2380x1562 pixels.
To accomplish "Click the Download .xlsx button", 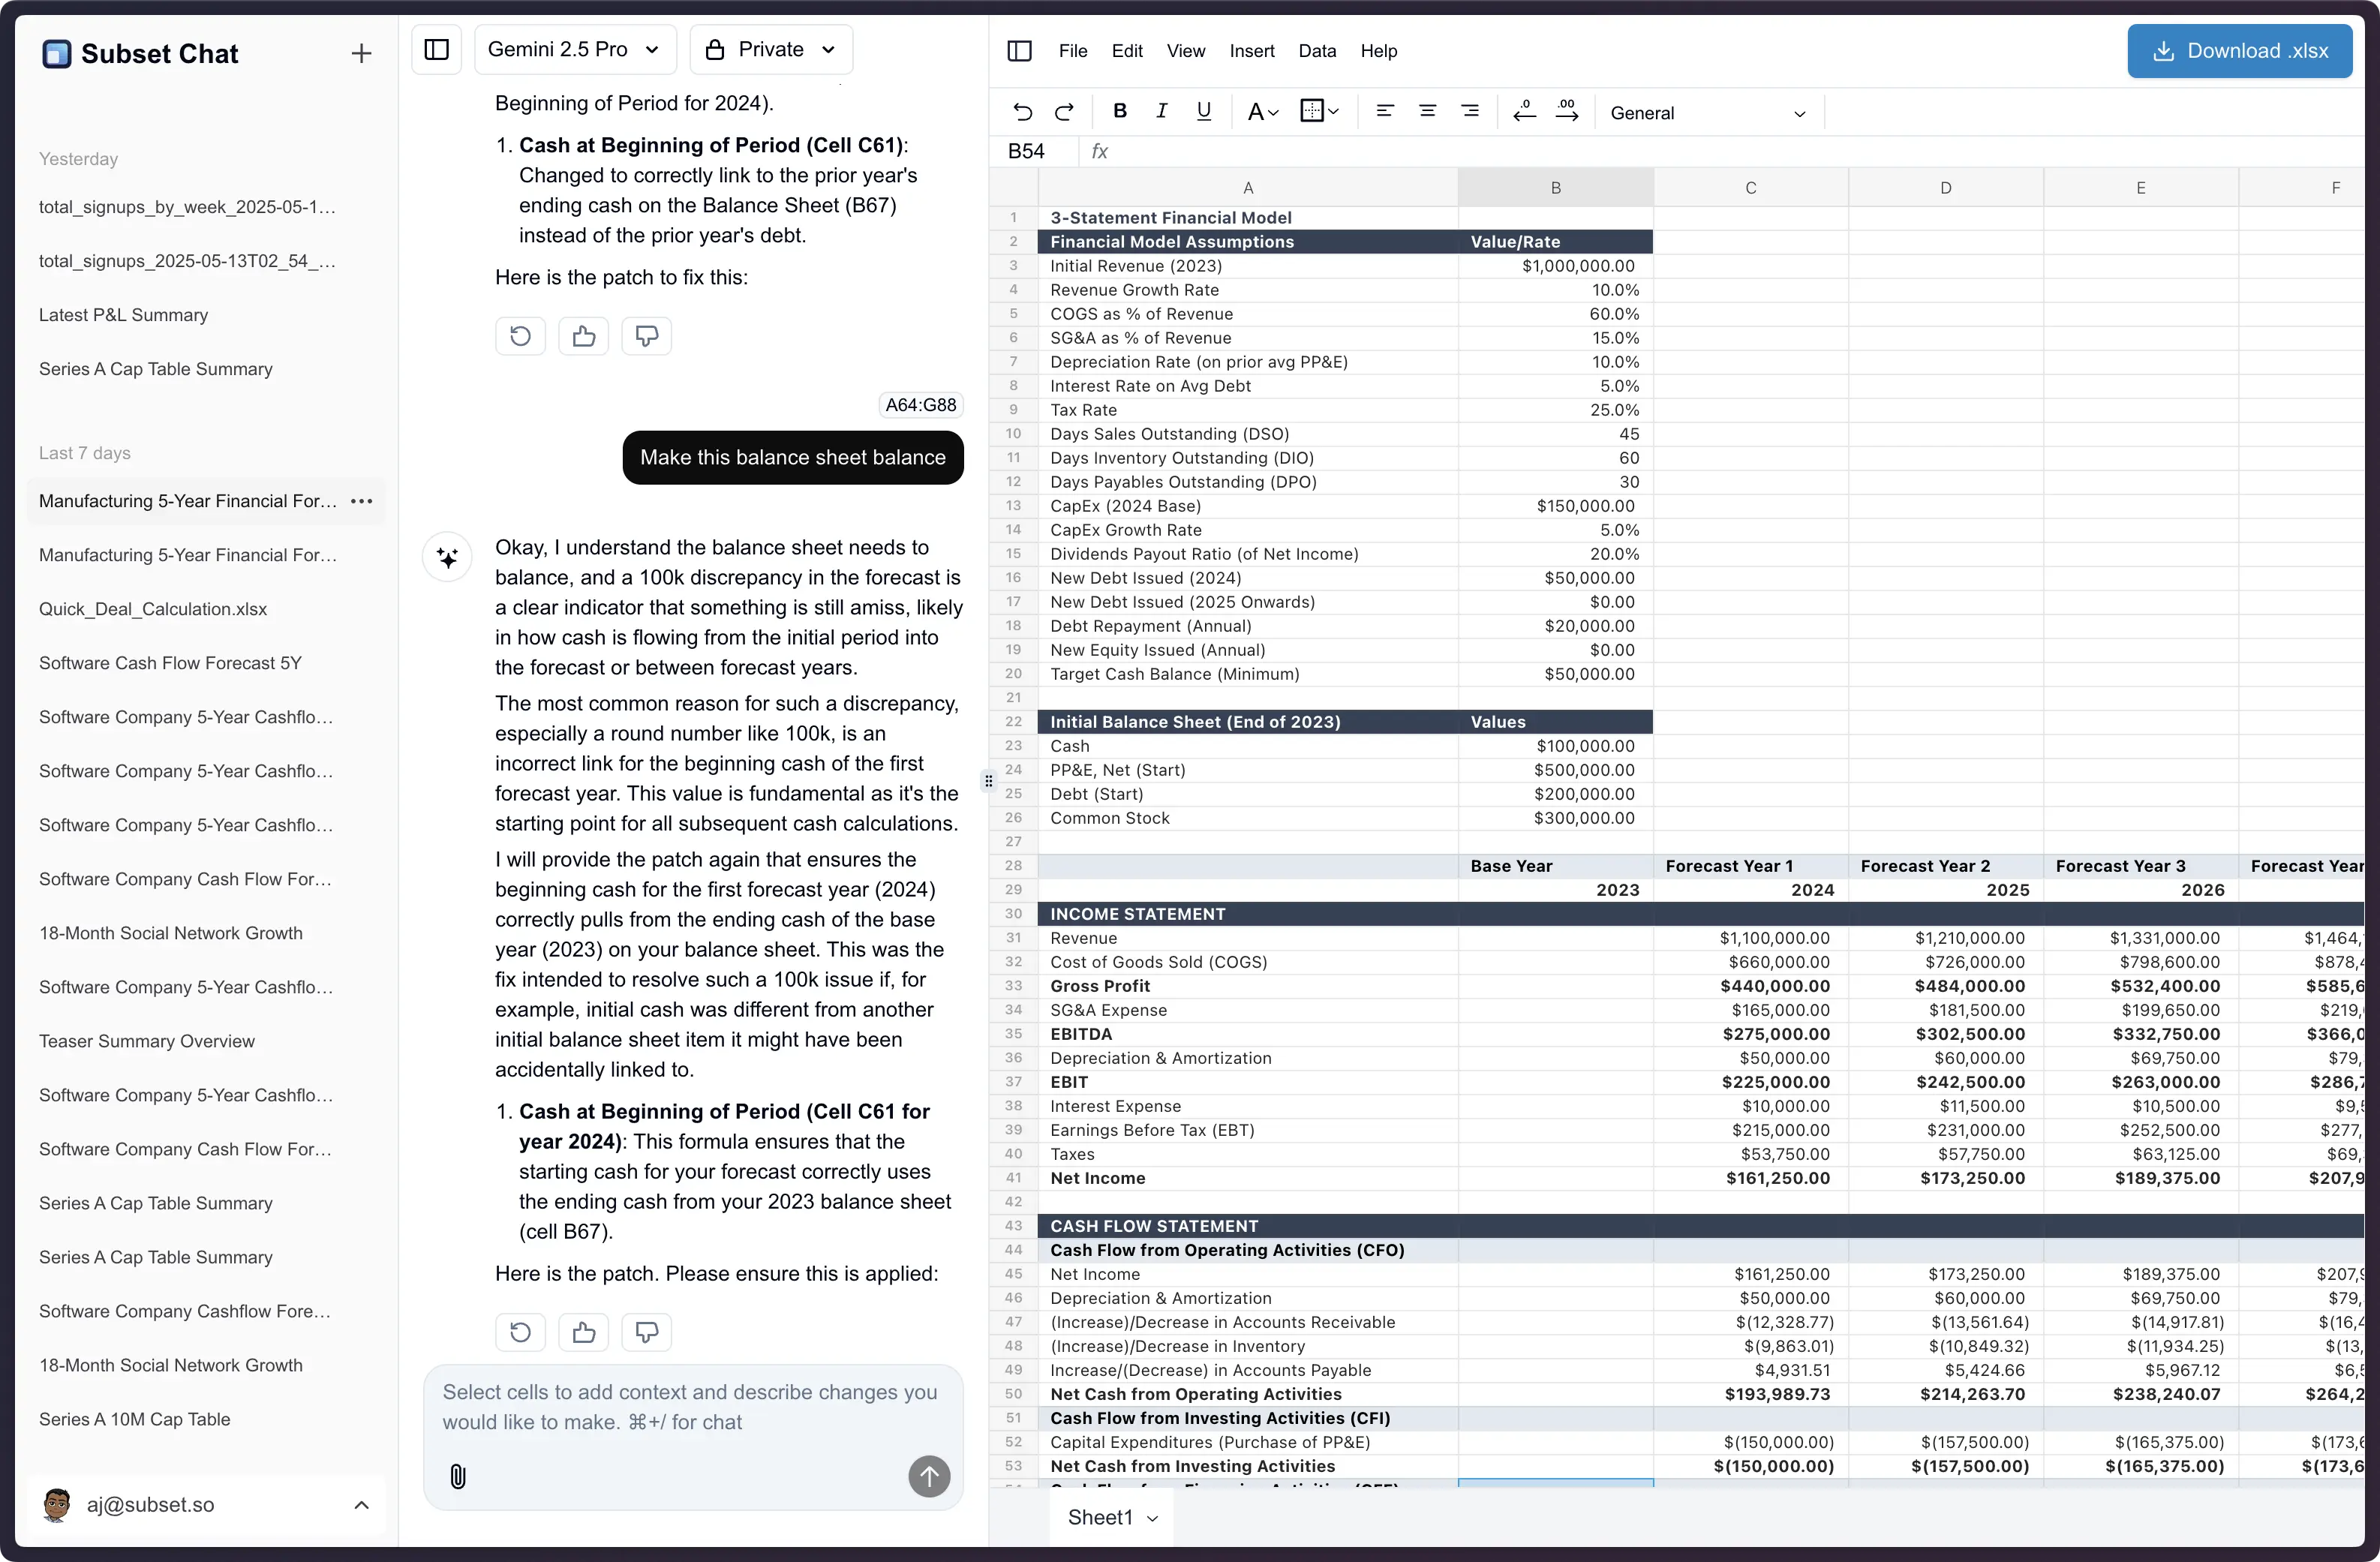I will [2239, 51].
